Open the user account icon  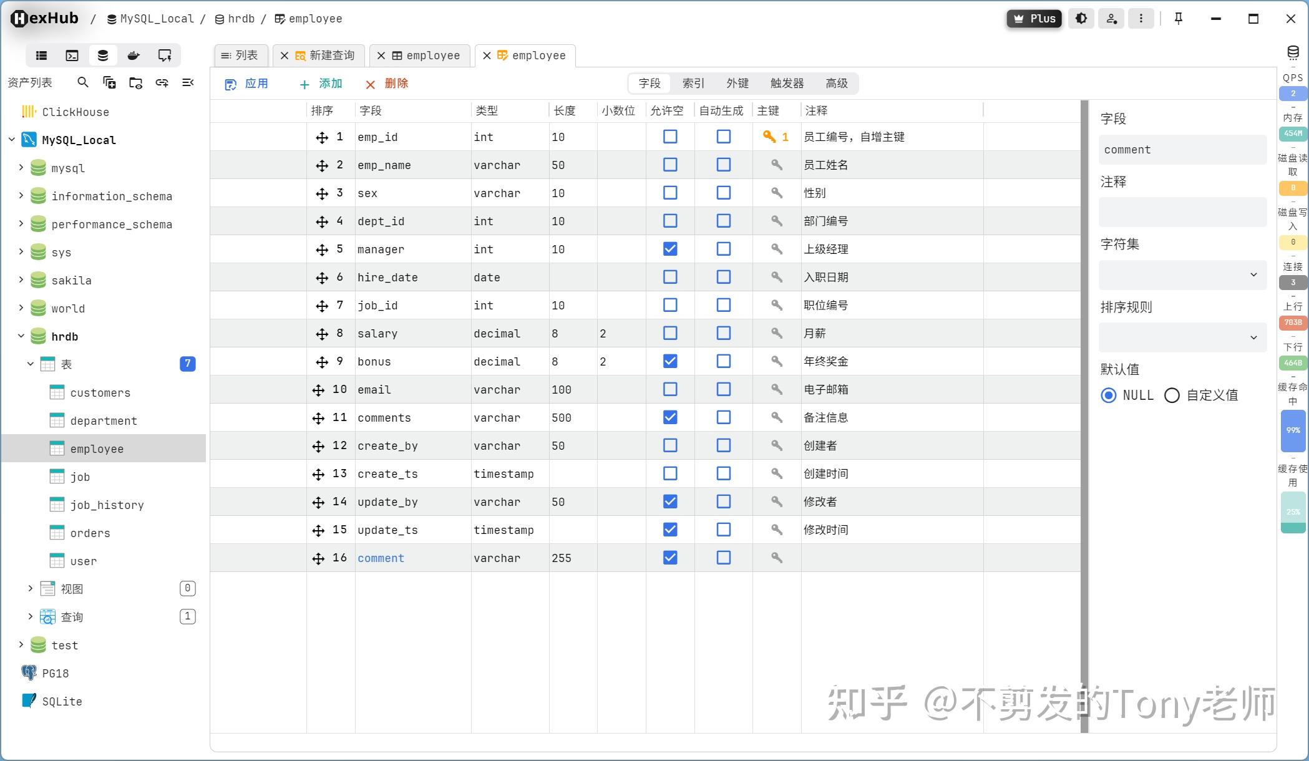[x=1111, y=18]
